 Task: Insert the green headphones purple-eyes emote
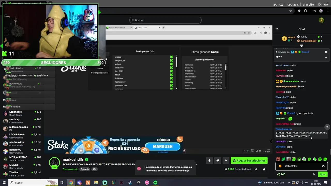304,159
